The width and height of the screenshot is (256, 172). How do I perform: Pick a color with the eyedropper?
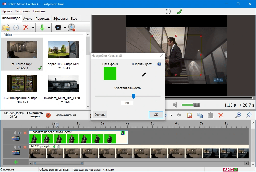point(144,75)
